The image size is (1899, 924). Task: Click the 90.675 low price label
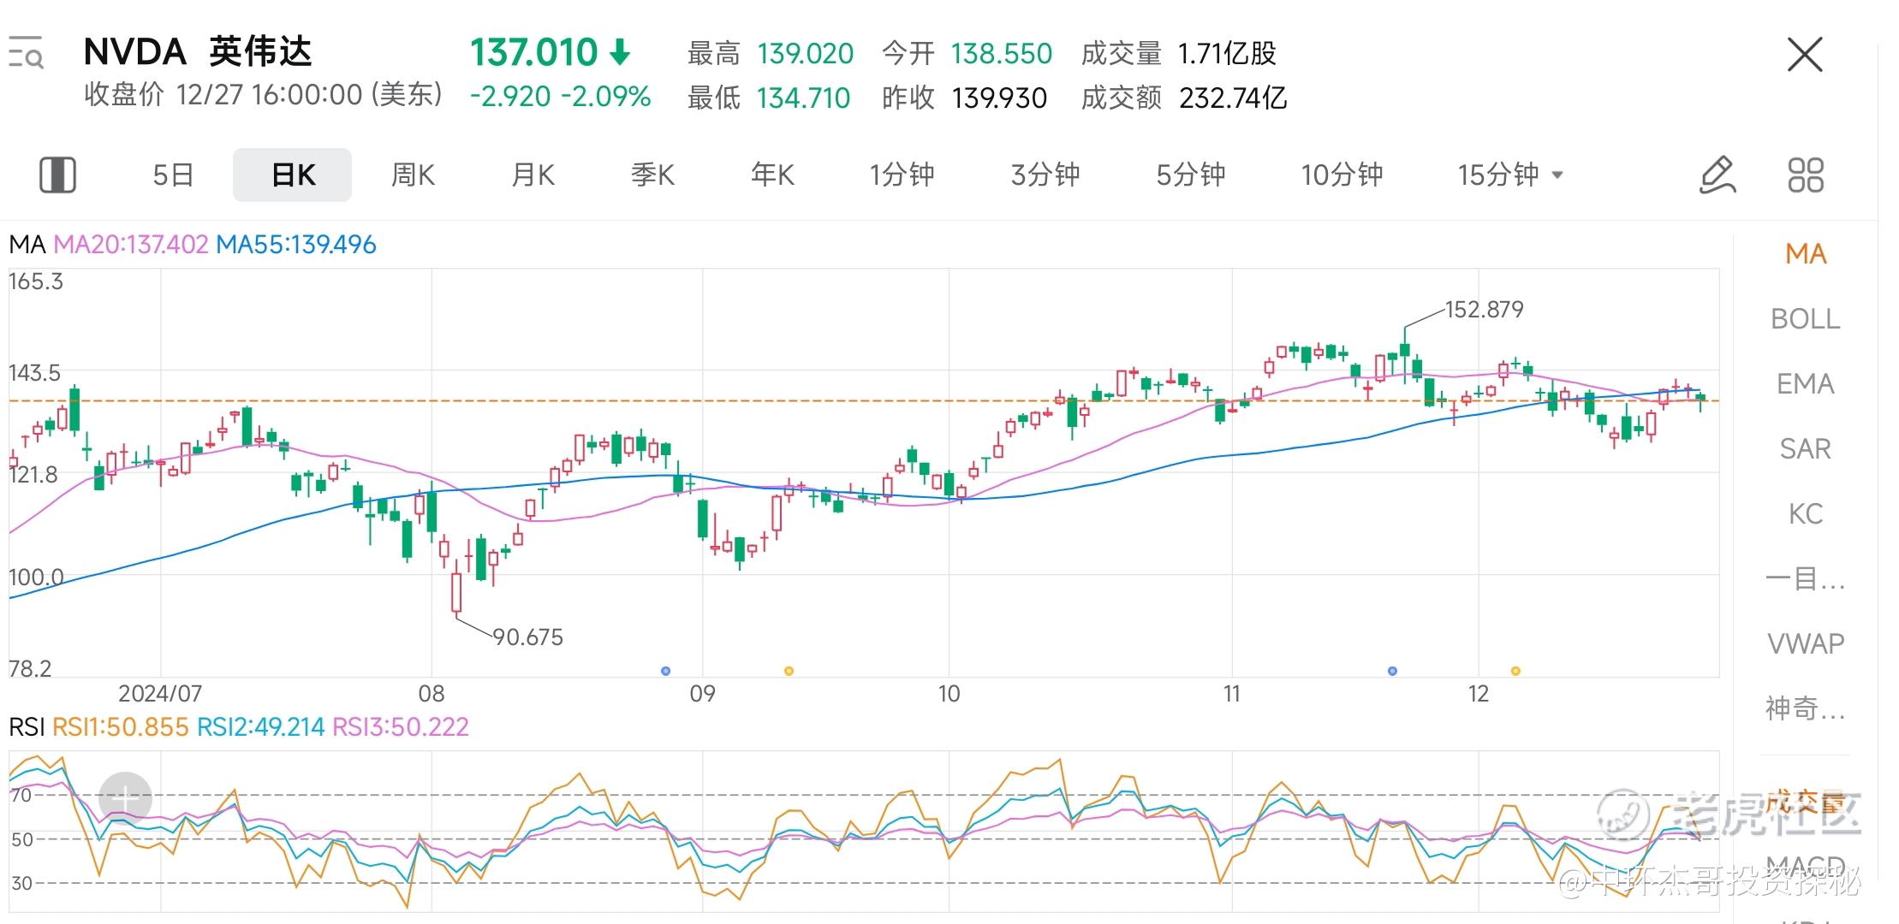(528, 637)
